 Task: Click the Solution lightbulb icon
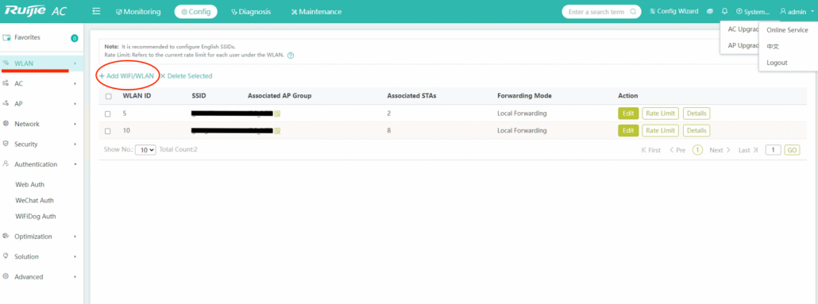pos(6,256)
